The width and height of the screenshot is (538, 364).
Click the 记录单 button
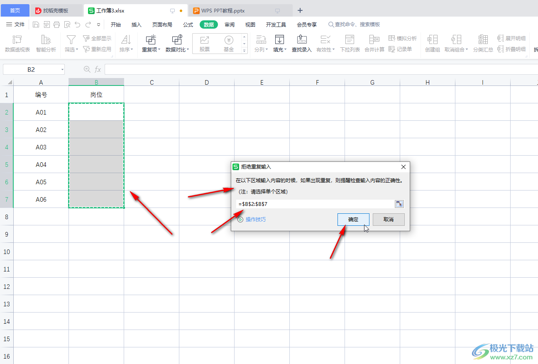click(x=400, y=49)
